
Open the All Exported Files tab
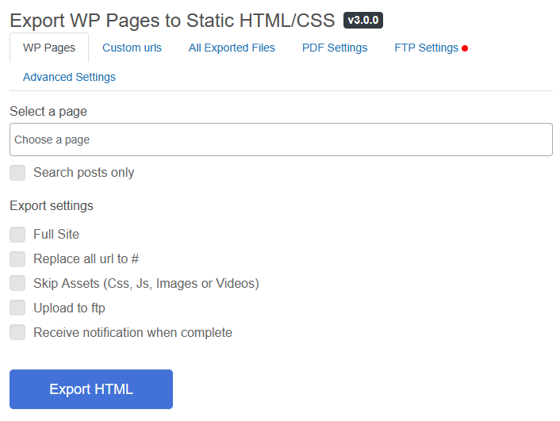232,48
